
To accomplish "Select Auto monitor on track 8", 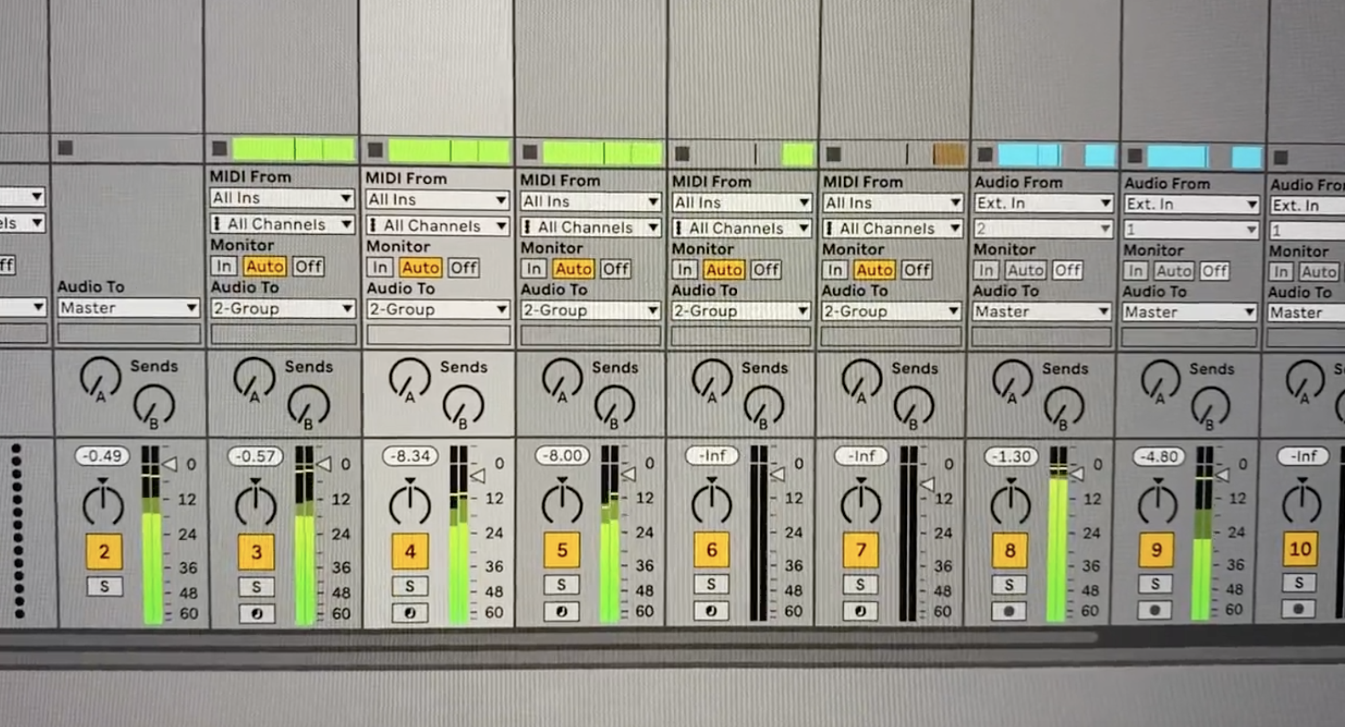I will tap(1026, 270).
